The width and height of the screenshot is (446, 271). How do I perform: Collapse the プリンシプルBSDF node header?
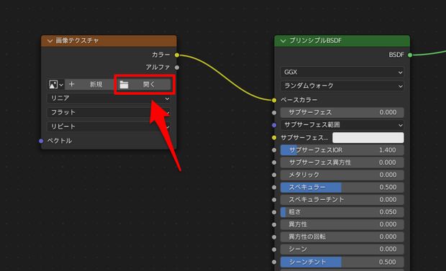pos(283,41)
